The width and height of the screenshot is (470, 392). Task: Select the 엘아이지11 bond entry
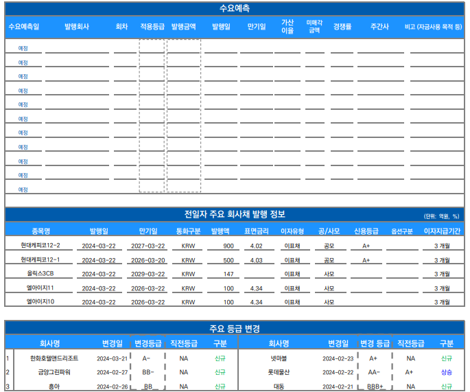(x=40, y=288)
